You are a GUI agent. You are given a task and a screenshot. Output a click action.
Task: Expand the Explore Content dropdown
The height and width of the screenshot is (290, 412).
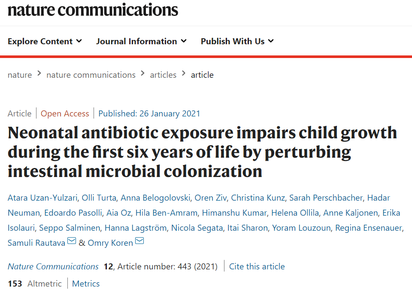pyautogui.click(x=45, y=41)
